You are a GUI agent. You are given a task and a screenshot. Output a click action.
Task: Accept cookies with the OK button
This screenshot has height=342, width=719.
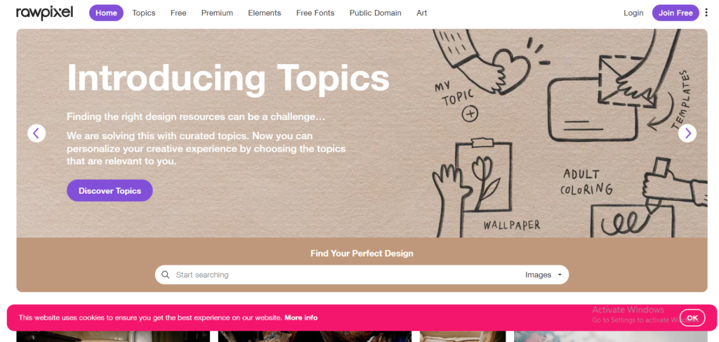tap(692, 317)
